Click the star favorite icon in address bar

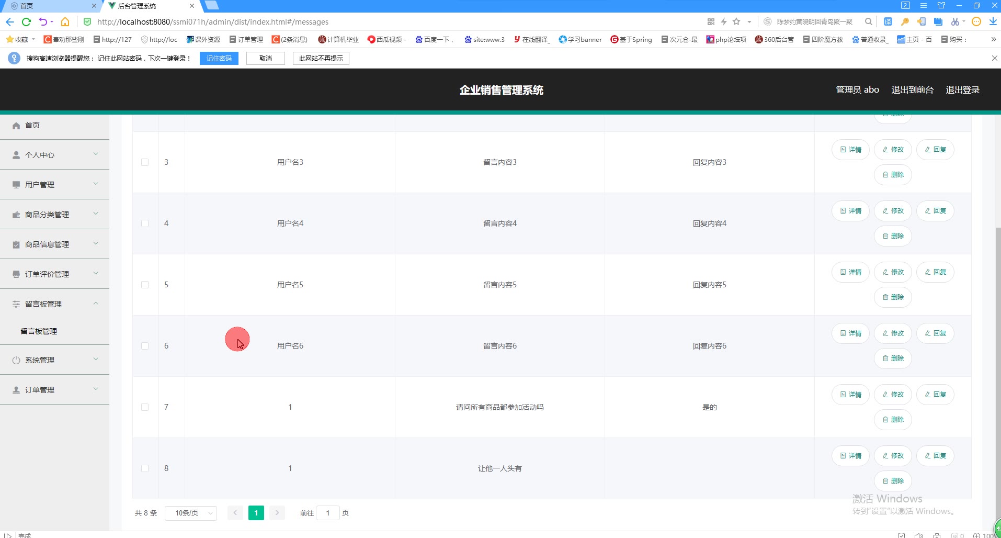pyautogui.click(x=736, y=21)
